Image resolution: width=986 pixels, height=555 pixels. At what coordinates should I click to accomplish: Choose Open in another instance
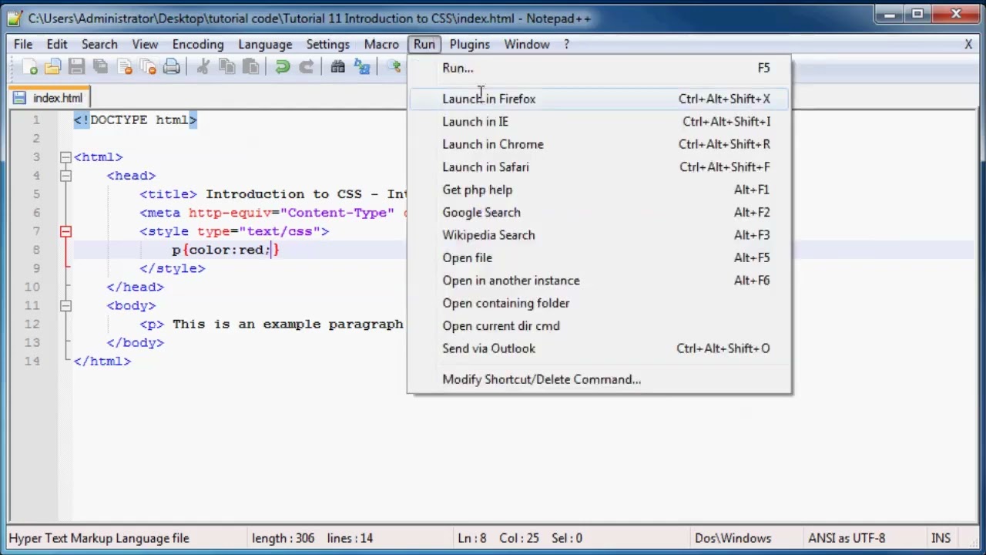point(599,281)
